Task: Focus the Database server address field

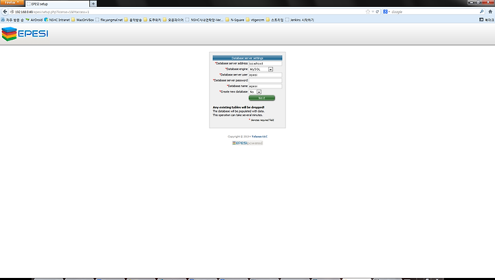Action: (265, 63)
